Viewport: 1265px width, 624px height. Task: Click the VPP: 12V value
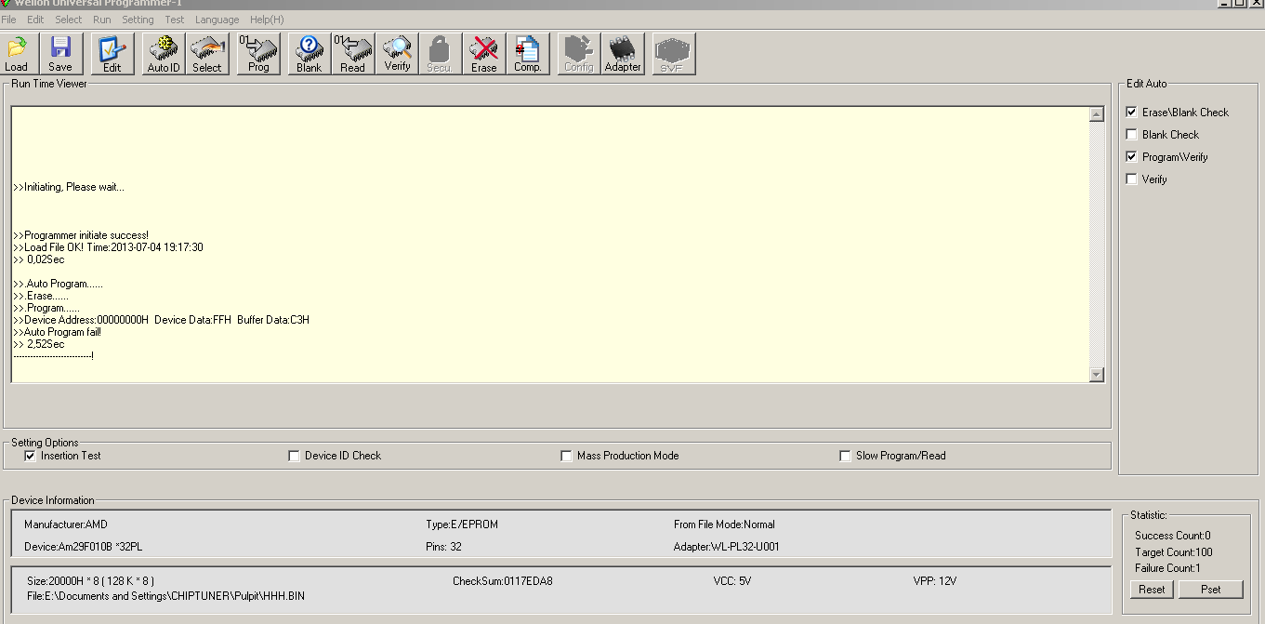[x=935, y=581]
